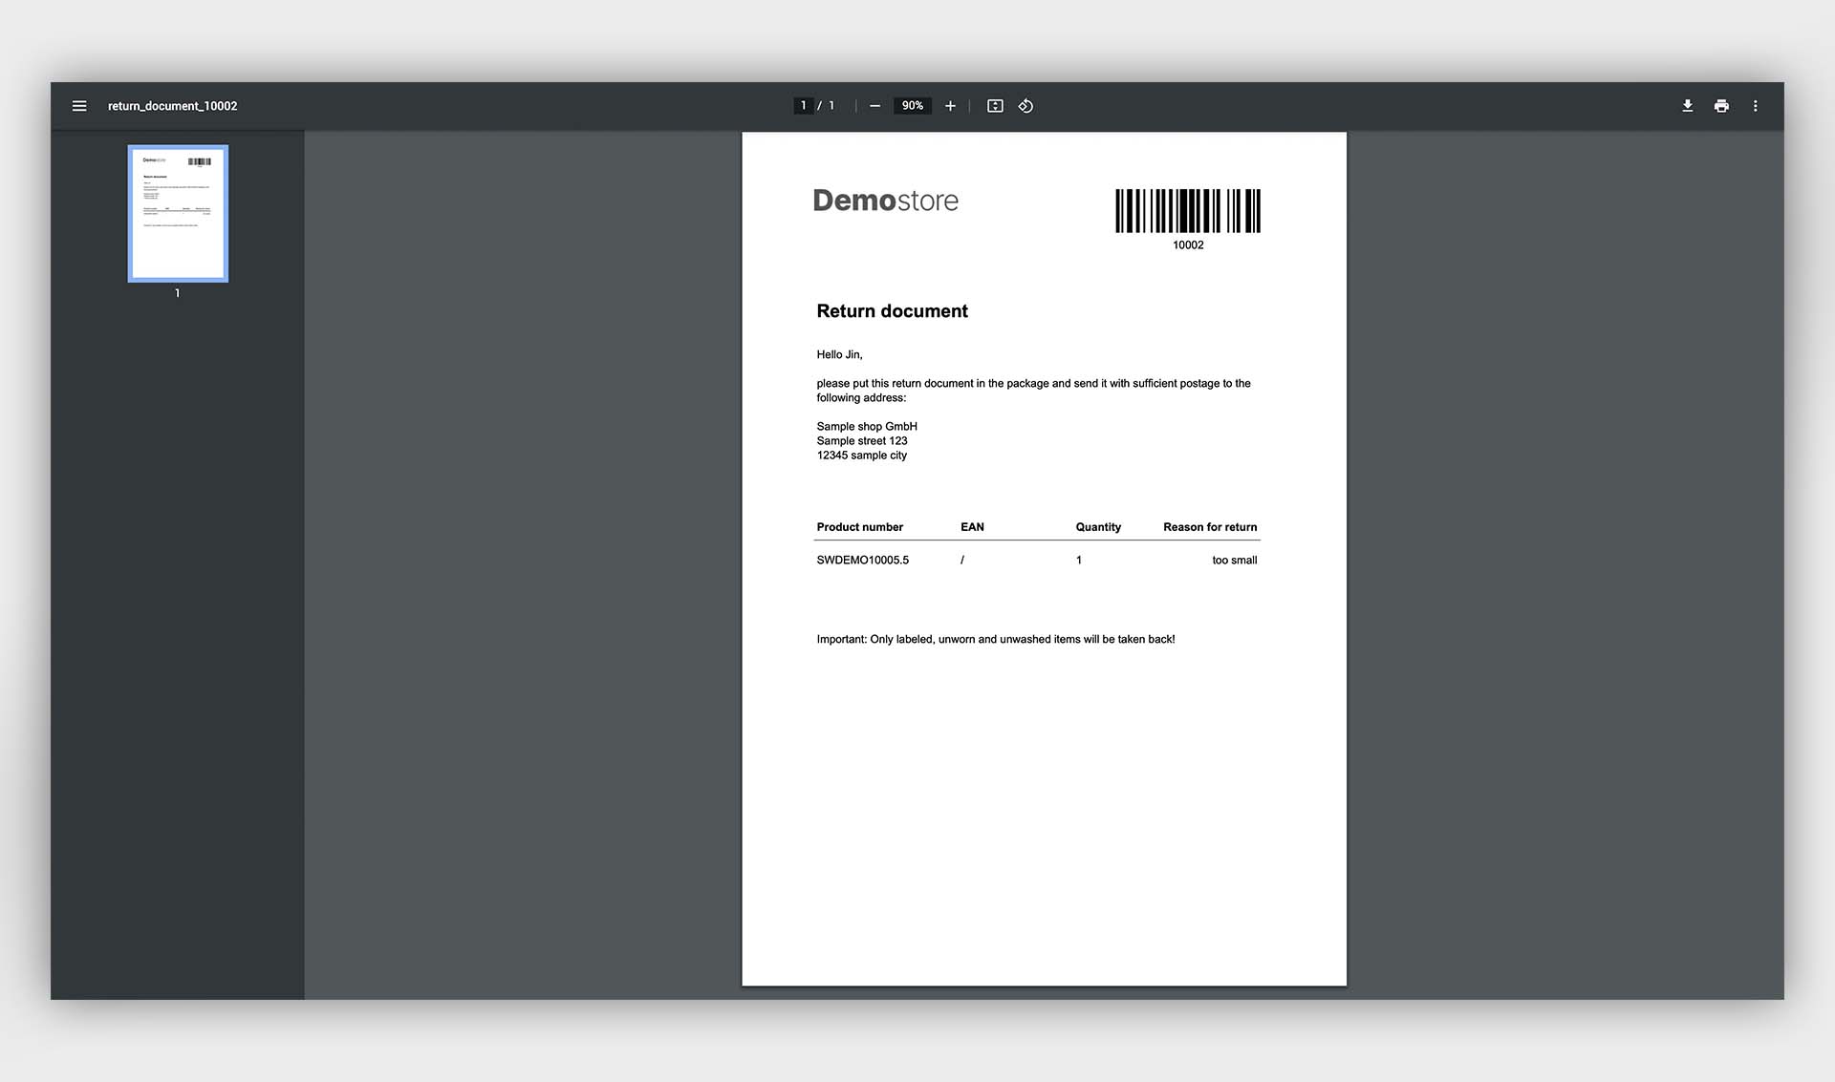Click the Demostore logo on the page
Viewport: 1835px width, 1082px height.
pyautogui.click(x=885, y=201)
